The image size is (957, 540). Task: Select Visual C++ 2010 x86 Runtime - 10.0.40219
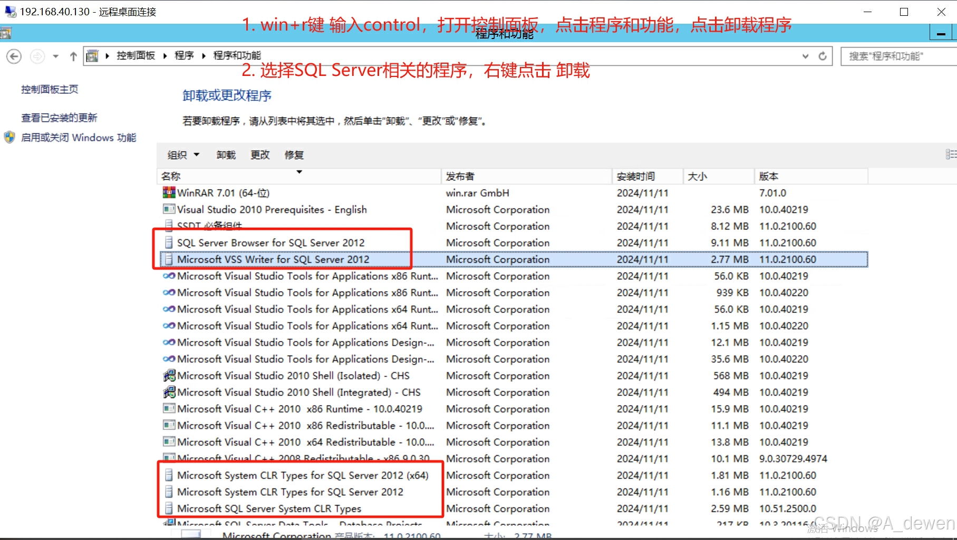(x=299, y=409)
